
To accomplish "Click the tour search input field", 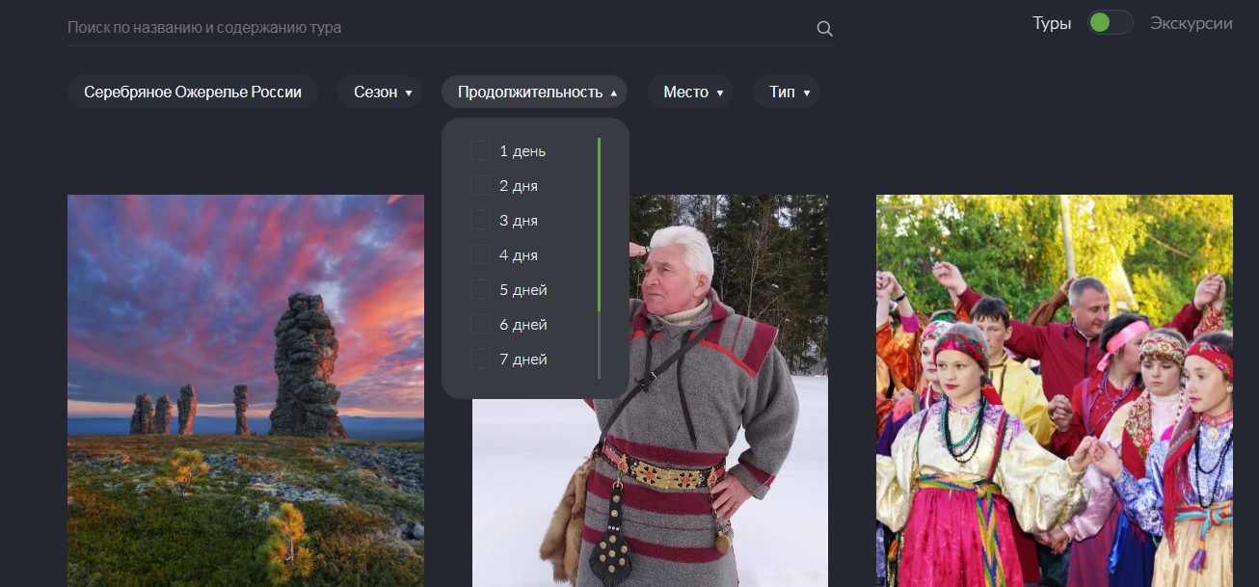I will 434,28.
